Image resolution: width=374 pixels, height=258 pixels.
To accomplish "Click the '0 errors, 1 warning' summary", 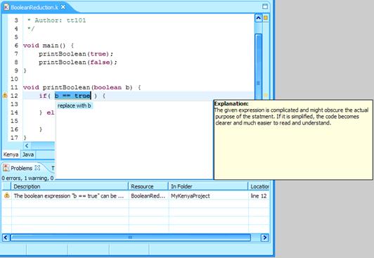I will pos(27,178).
